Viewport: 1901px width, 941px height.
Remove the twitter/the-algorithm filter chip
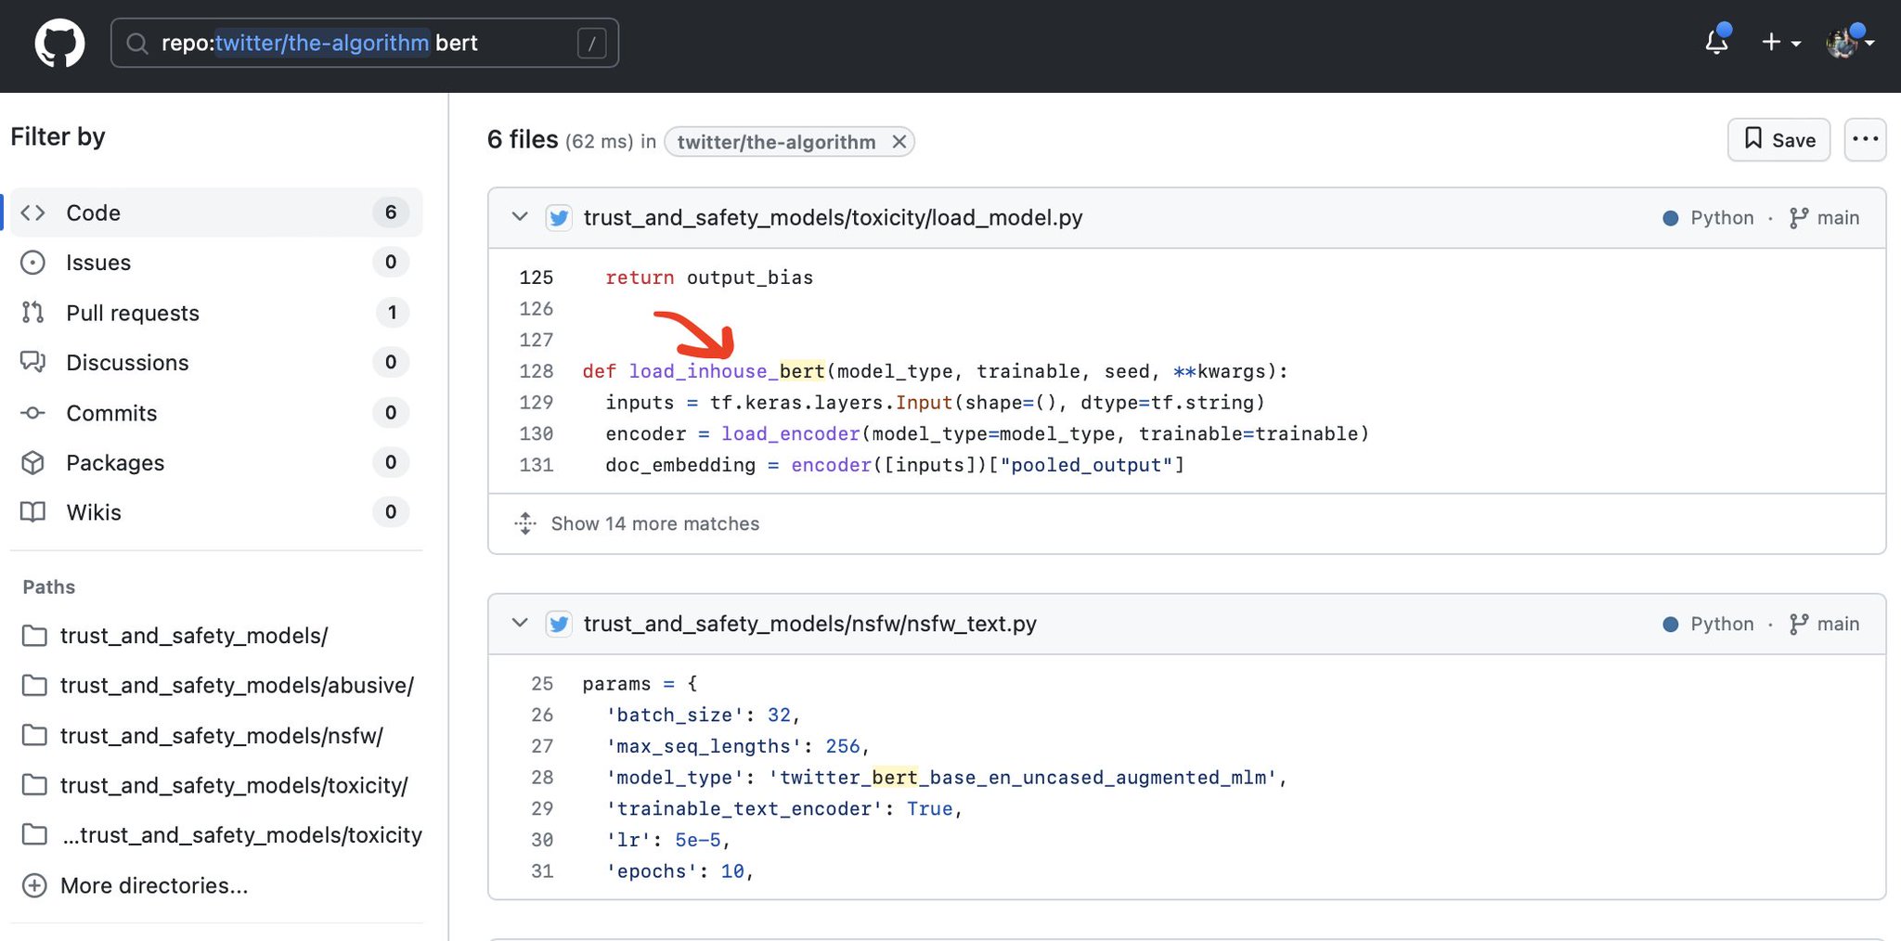[x=899, y=142]
